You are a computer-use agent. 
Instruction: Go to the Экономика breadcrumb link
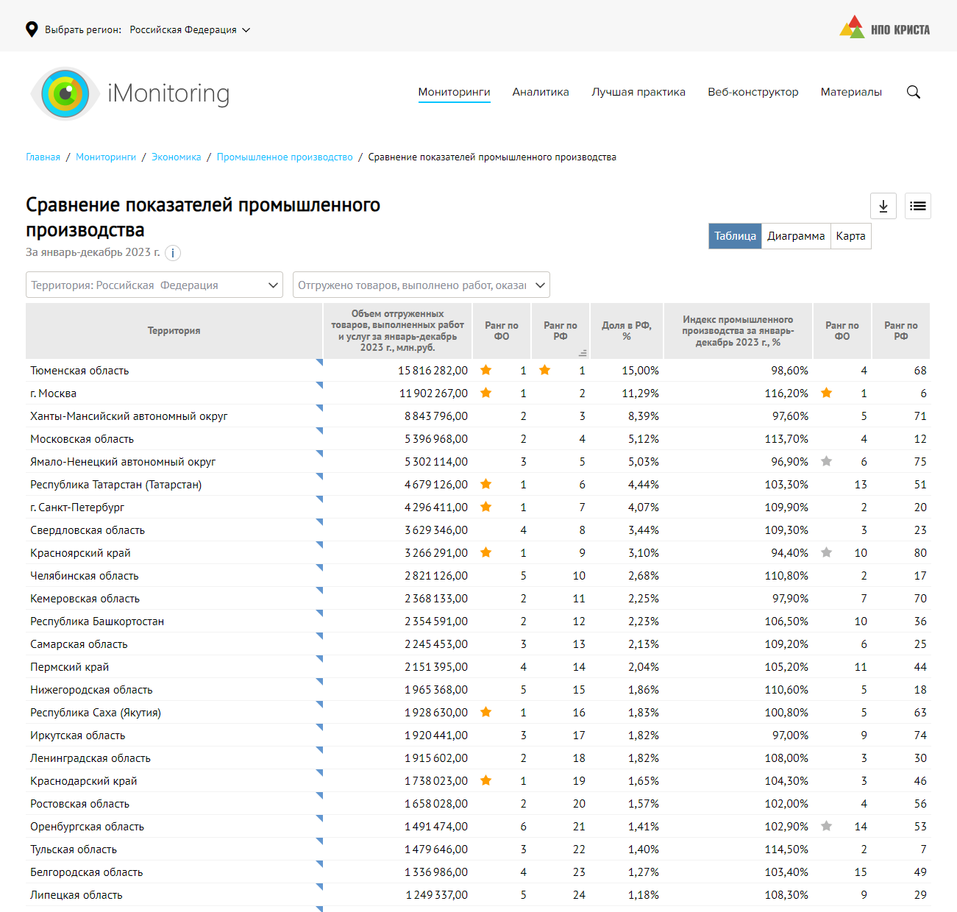pos(176,157)
